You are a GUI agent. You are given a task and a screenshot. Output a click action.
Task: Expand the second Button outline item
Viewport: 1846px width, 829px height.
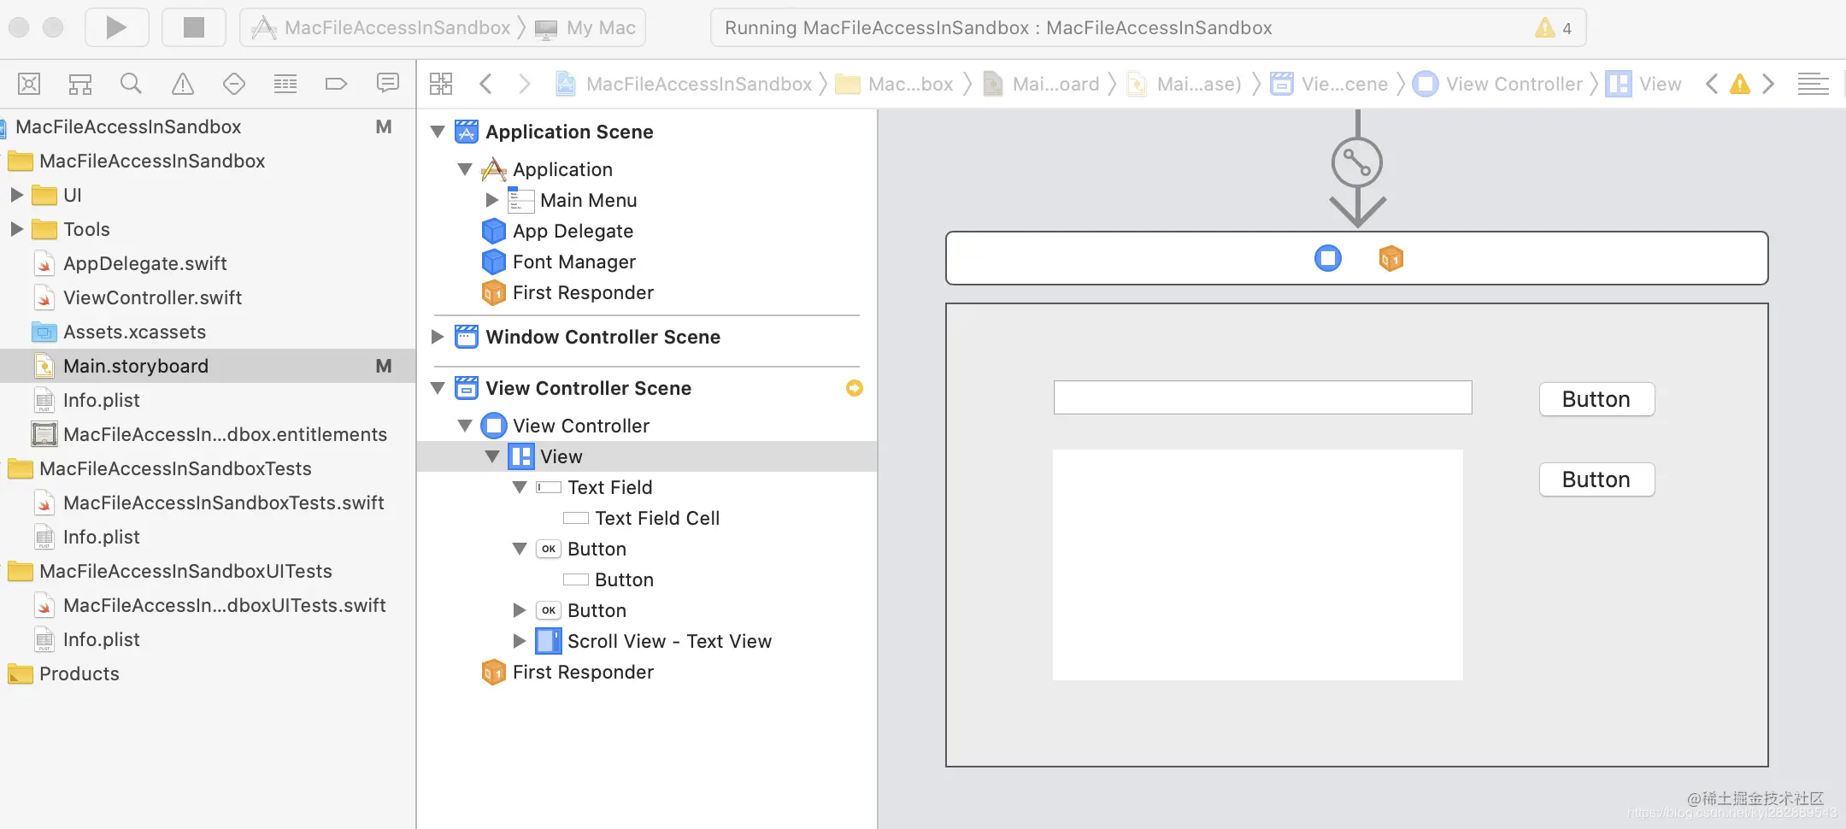(519, 610)
